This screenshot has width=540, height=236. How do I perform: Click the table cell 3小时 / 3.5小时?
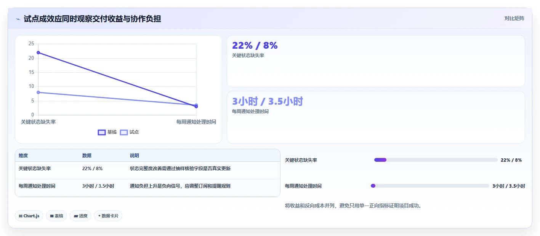pyautogui.click(x=98, y=186)
